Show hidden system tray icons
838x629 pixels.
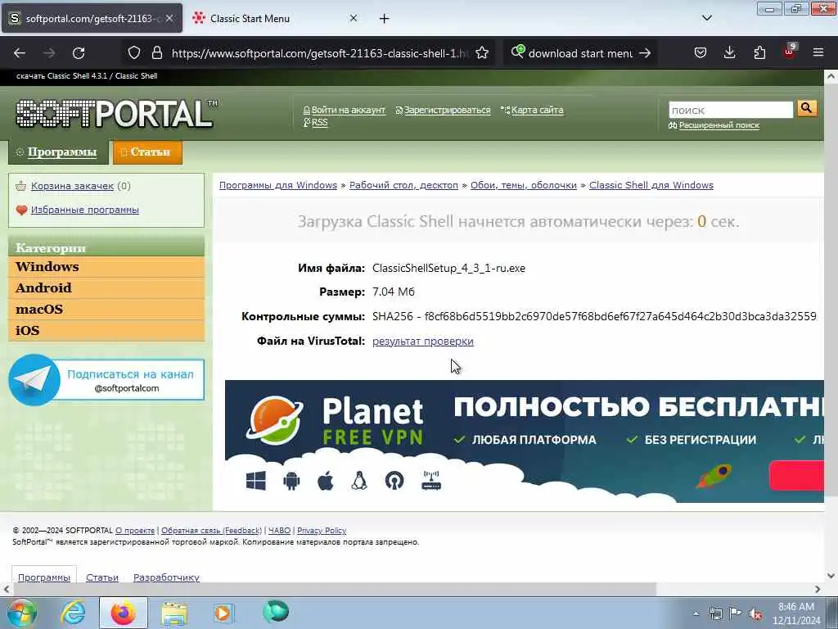coord(696,613)
